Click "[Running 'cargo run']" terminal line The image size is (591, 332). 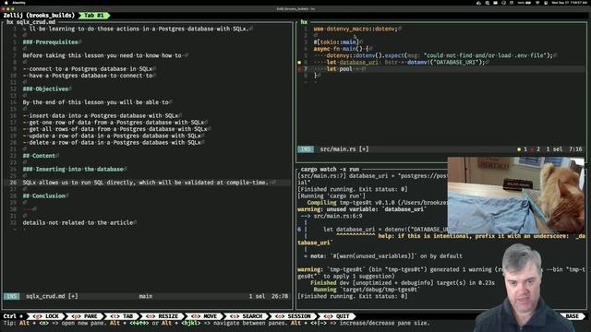332,196
